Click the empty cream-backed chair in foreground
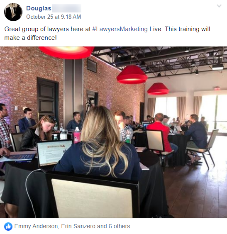227x234 pixels. click(92, 195)
